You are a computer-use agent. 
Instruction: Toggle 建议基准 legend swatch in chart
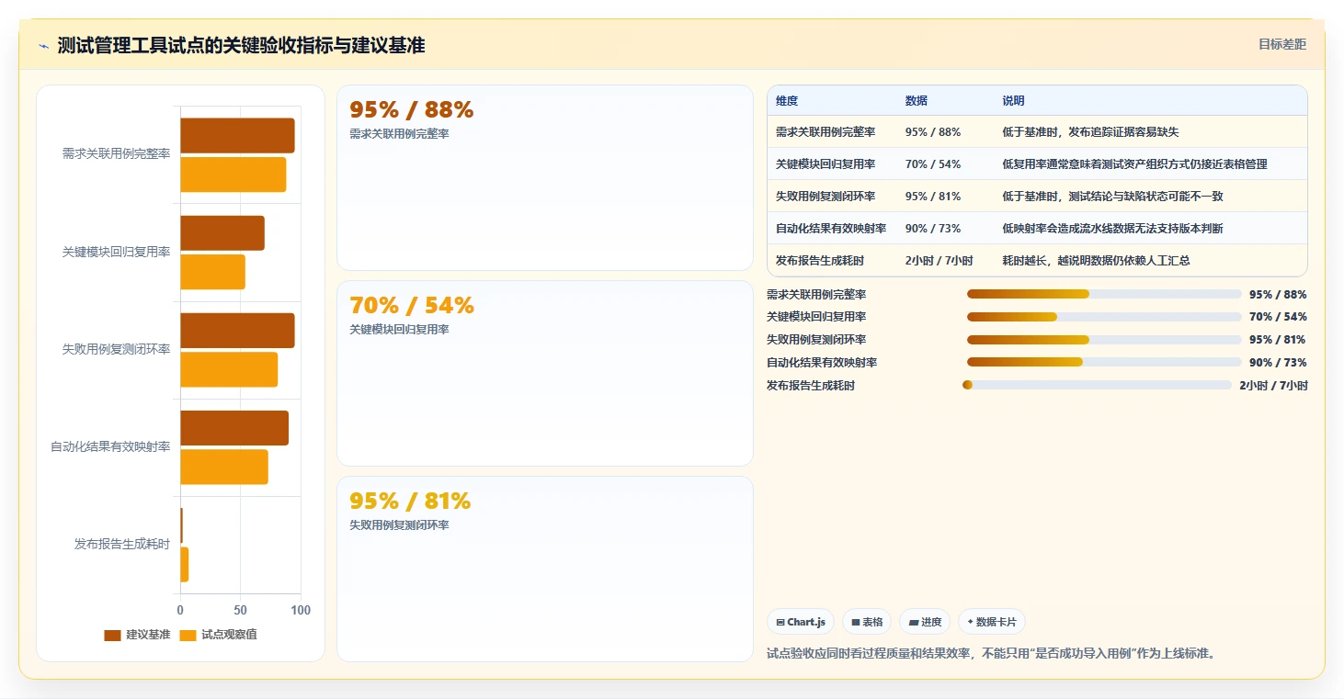(112, 635)
